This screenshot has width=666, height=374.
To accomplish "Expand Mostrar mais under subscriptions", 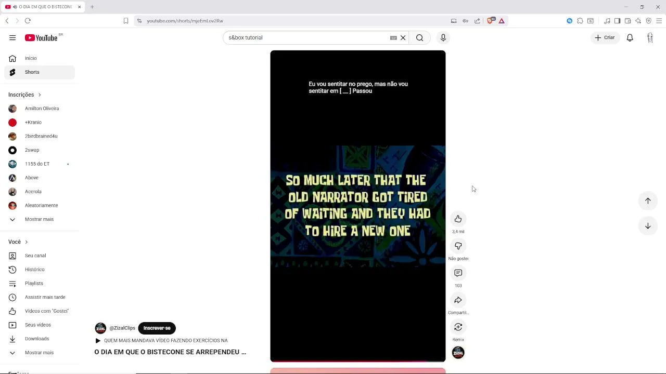I will pyautogui.click(x=40, y=219).
